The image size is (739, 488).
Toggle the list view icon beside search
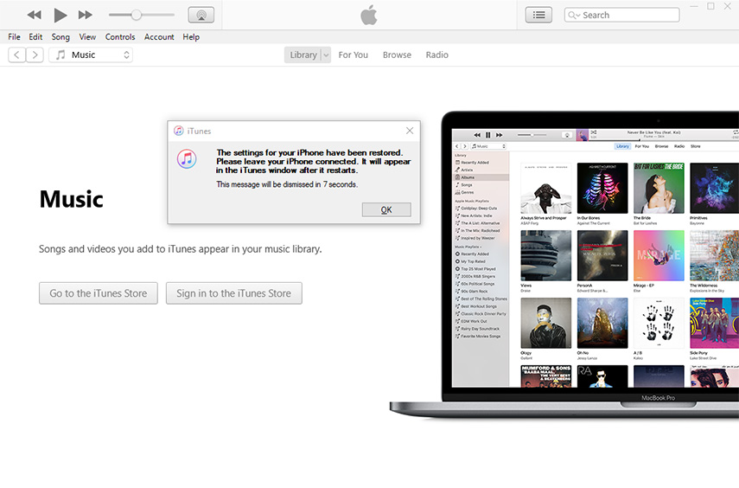(538, 15)
